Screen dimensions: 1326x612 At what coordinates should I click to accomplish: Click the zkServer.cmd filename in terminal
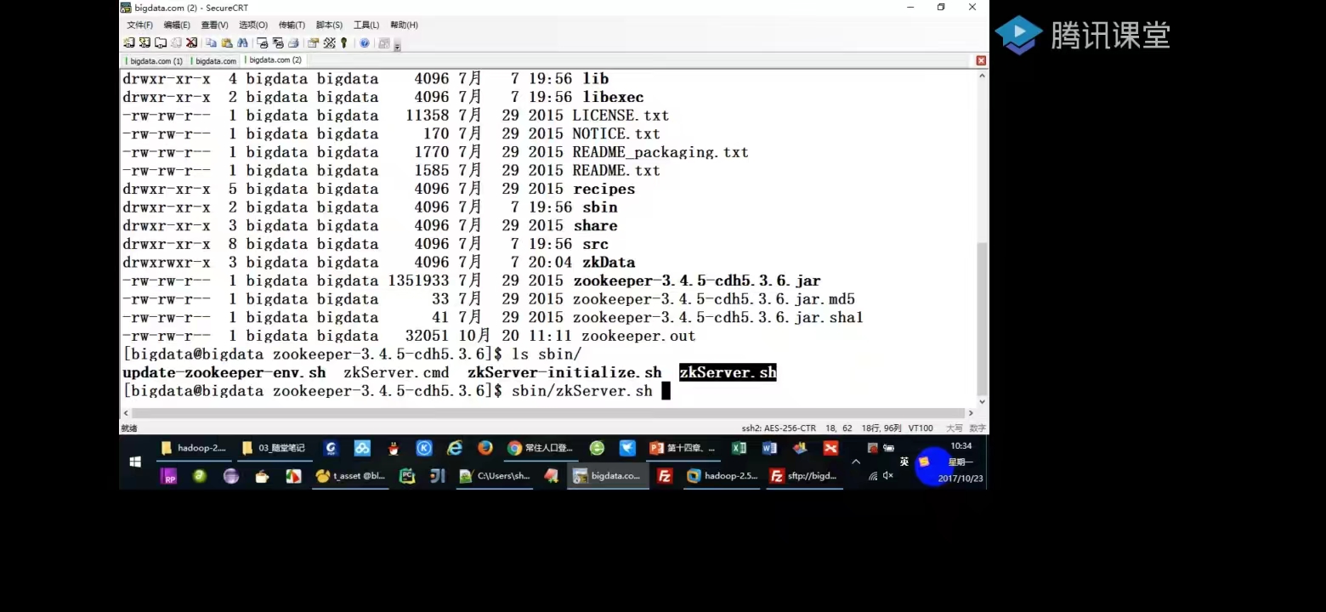point(396,372)
